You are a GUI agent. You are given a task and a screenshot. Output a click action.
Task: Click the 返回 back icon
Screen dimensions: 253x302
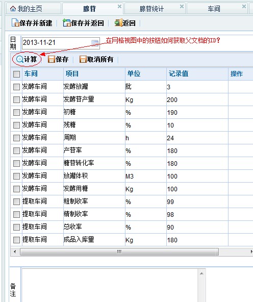118,23
